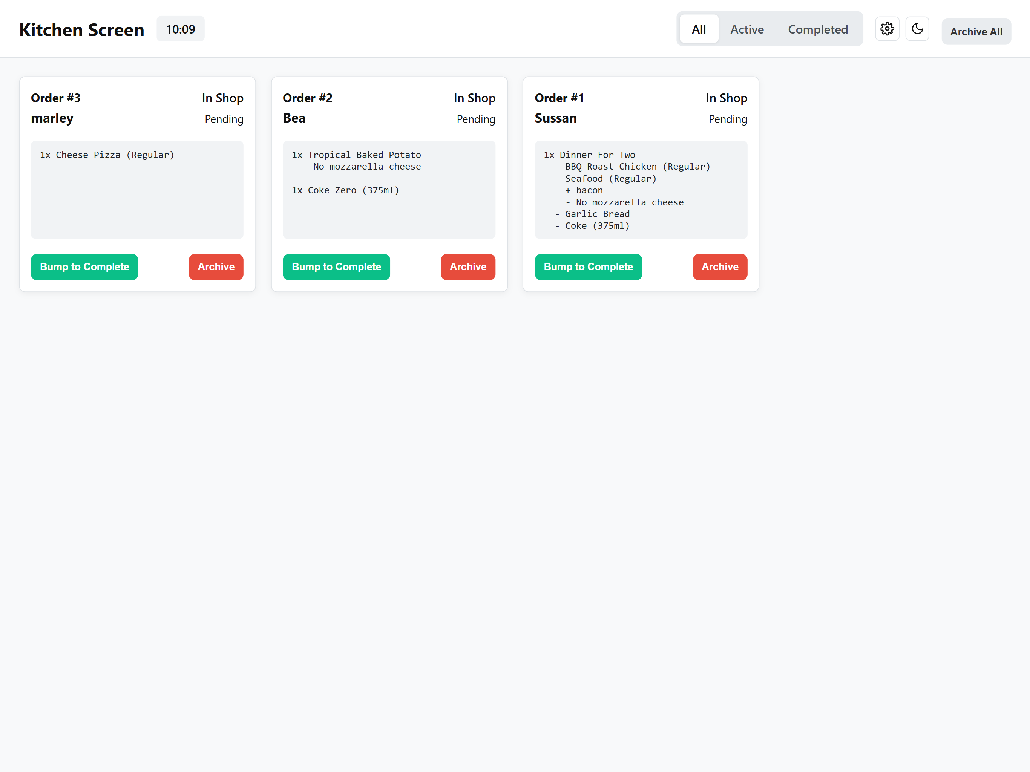Click In Shop label on Order #3
Viewport: 1030px width, 772px height.
click(222, 98)
